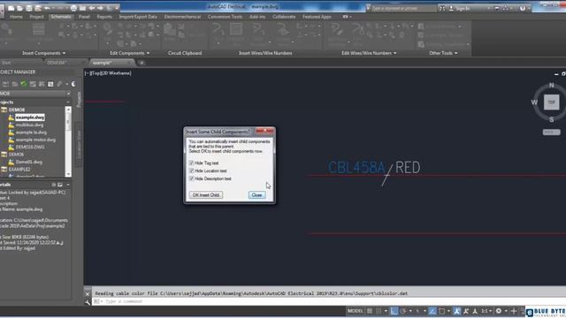Expand the DEMO06 project folder

pyautogui.click(x=4, y=155)
